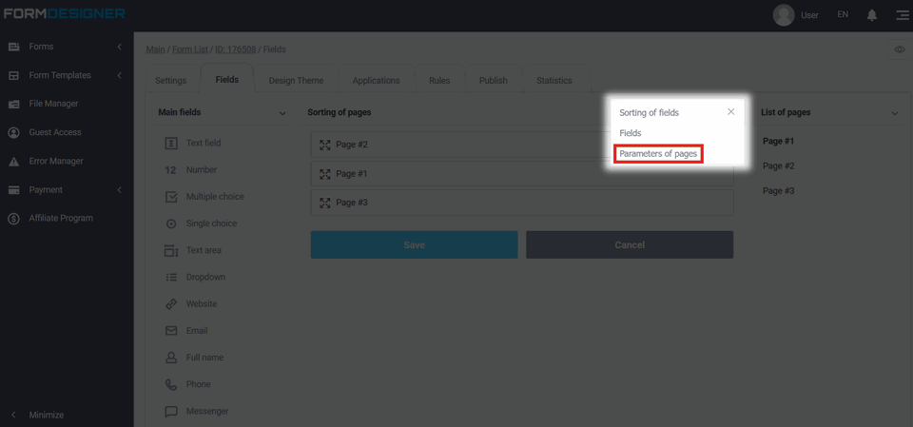Toggle the form preview eye icon

(x=900, y=49)
